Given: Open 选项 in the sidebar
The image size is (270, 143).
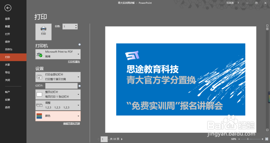Looking at the screenshot, I should [7, 107].
